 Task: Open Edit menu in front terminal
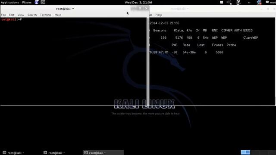(12, 15)
